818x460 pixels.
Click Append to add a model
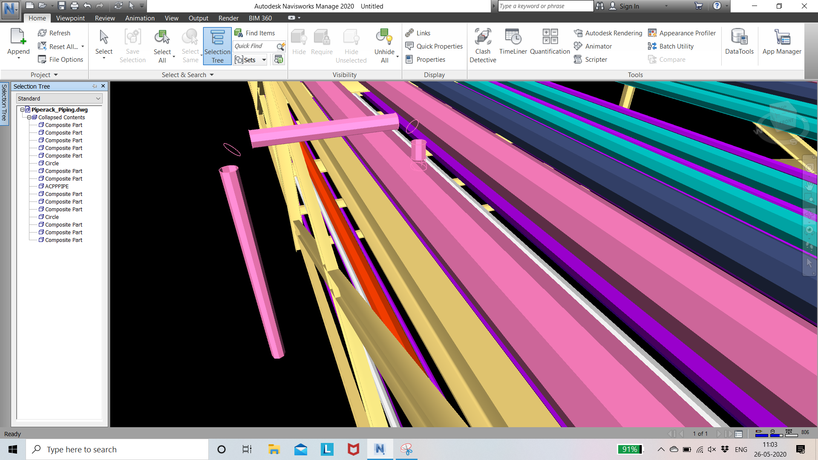pyautogui.click(x=18, y=43)
